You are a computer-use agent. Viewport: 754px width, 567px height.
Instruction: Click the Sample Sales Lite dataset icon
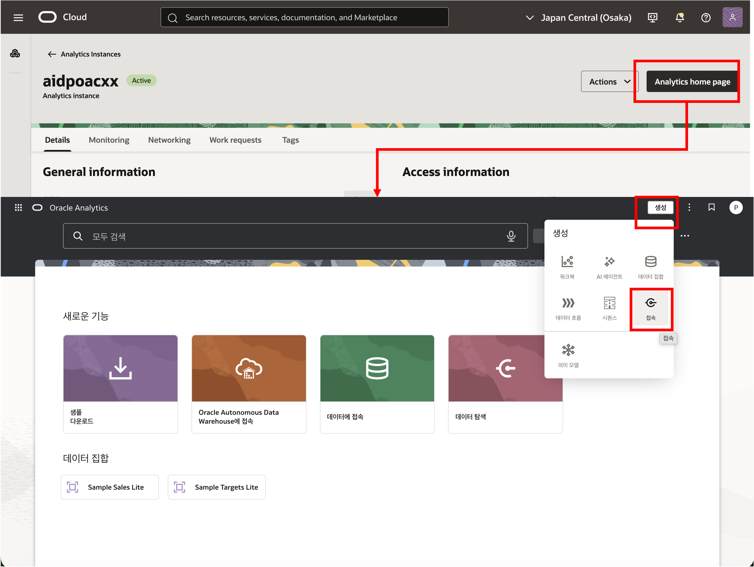click(73, 487)
